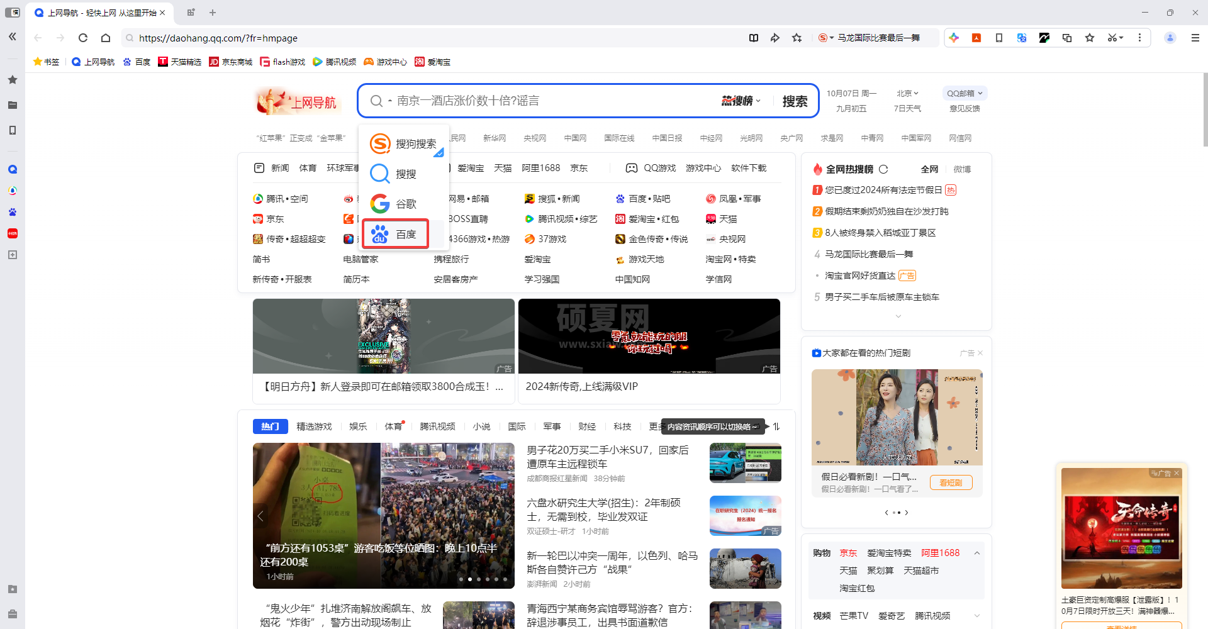1208x629 pixels.
Task: Select the 腾讯视频 news tab
Action: coord(437,426)
